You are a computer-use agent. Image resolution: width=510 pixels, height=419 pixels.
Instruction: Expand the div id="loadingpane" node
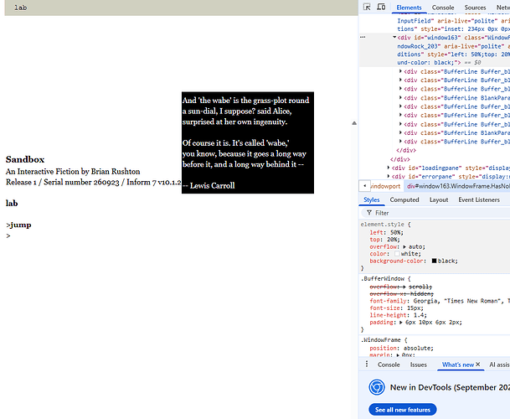389,168
